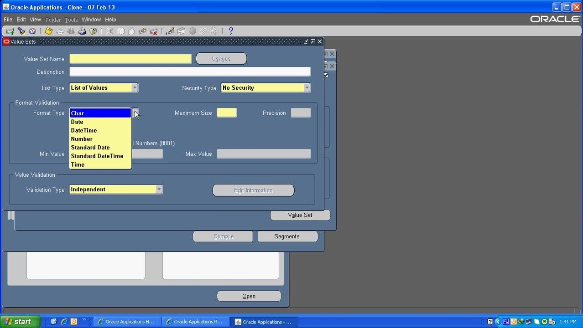583x328 pixels.
Task: Toggle the checkbox in the background window
Action: [x=326, y=75]
